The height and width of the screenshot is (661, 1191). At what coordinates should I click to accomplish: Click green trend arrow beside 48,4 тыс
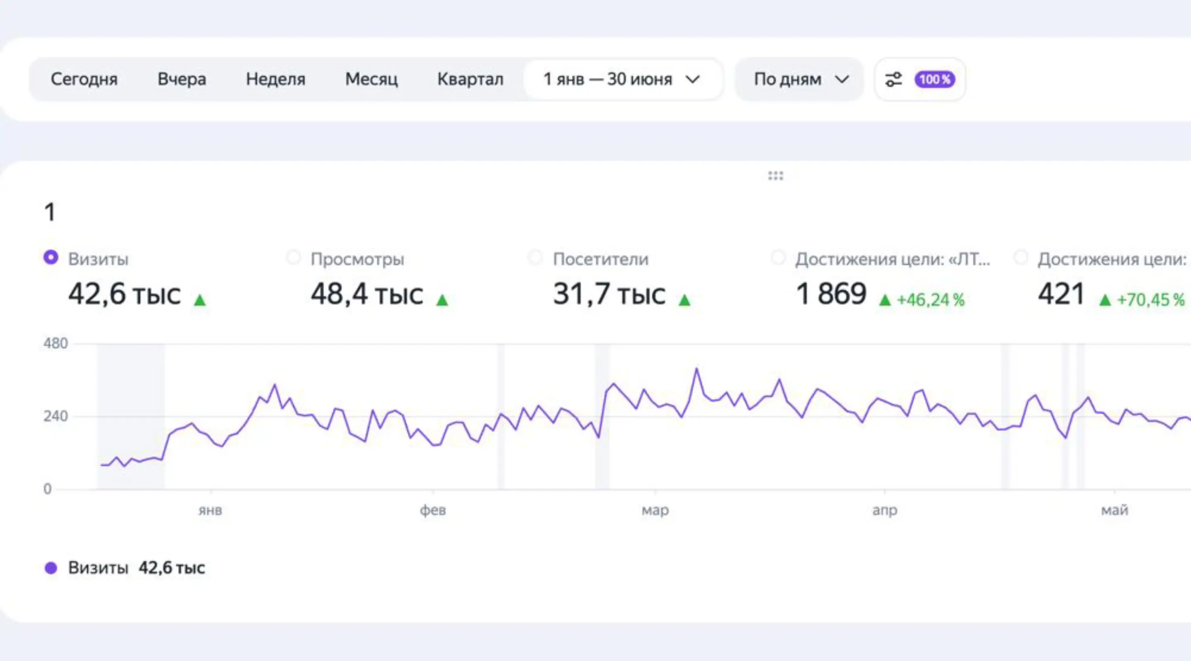[x=442, y=300]
